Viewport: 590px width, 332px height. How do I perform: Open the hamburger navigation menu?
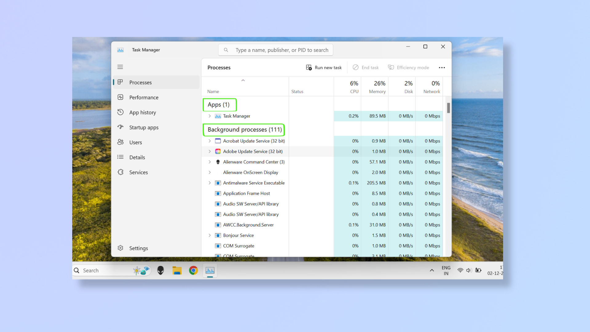[x=120, y=67]
